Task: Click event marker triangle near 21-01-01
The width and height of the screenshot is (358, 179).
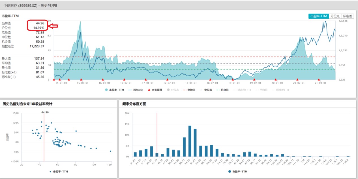Action: [x=319, y=80]
